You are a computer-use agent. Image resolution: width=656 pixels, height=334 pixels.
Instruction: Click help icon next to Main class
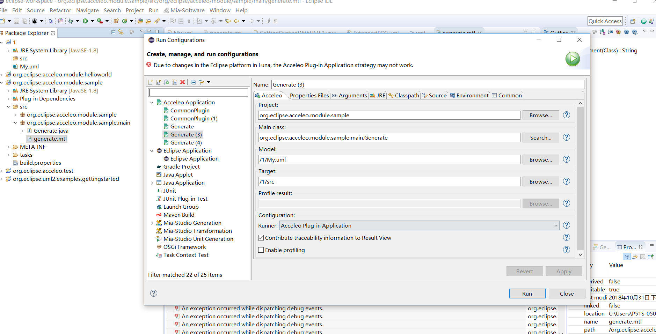coord(567,138)
